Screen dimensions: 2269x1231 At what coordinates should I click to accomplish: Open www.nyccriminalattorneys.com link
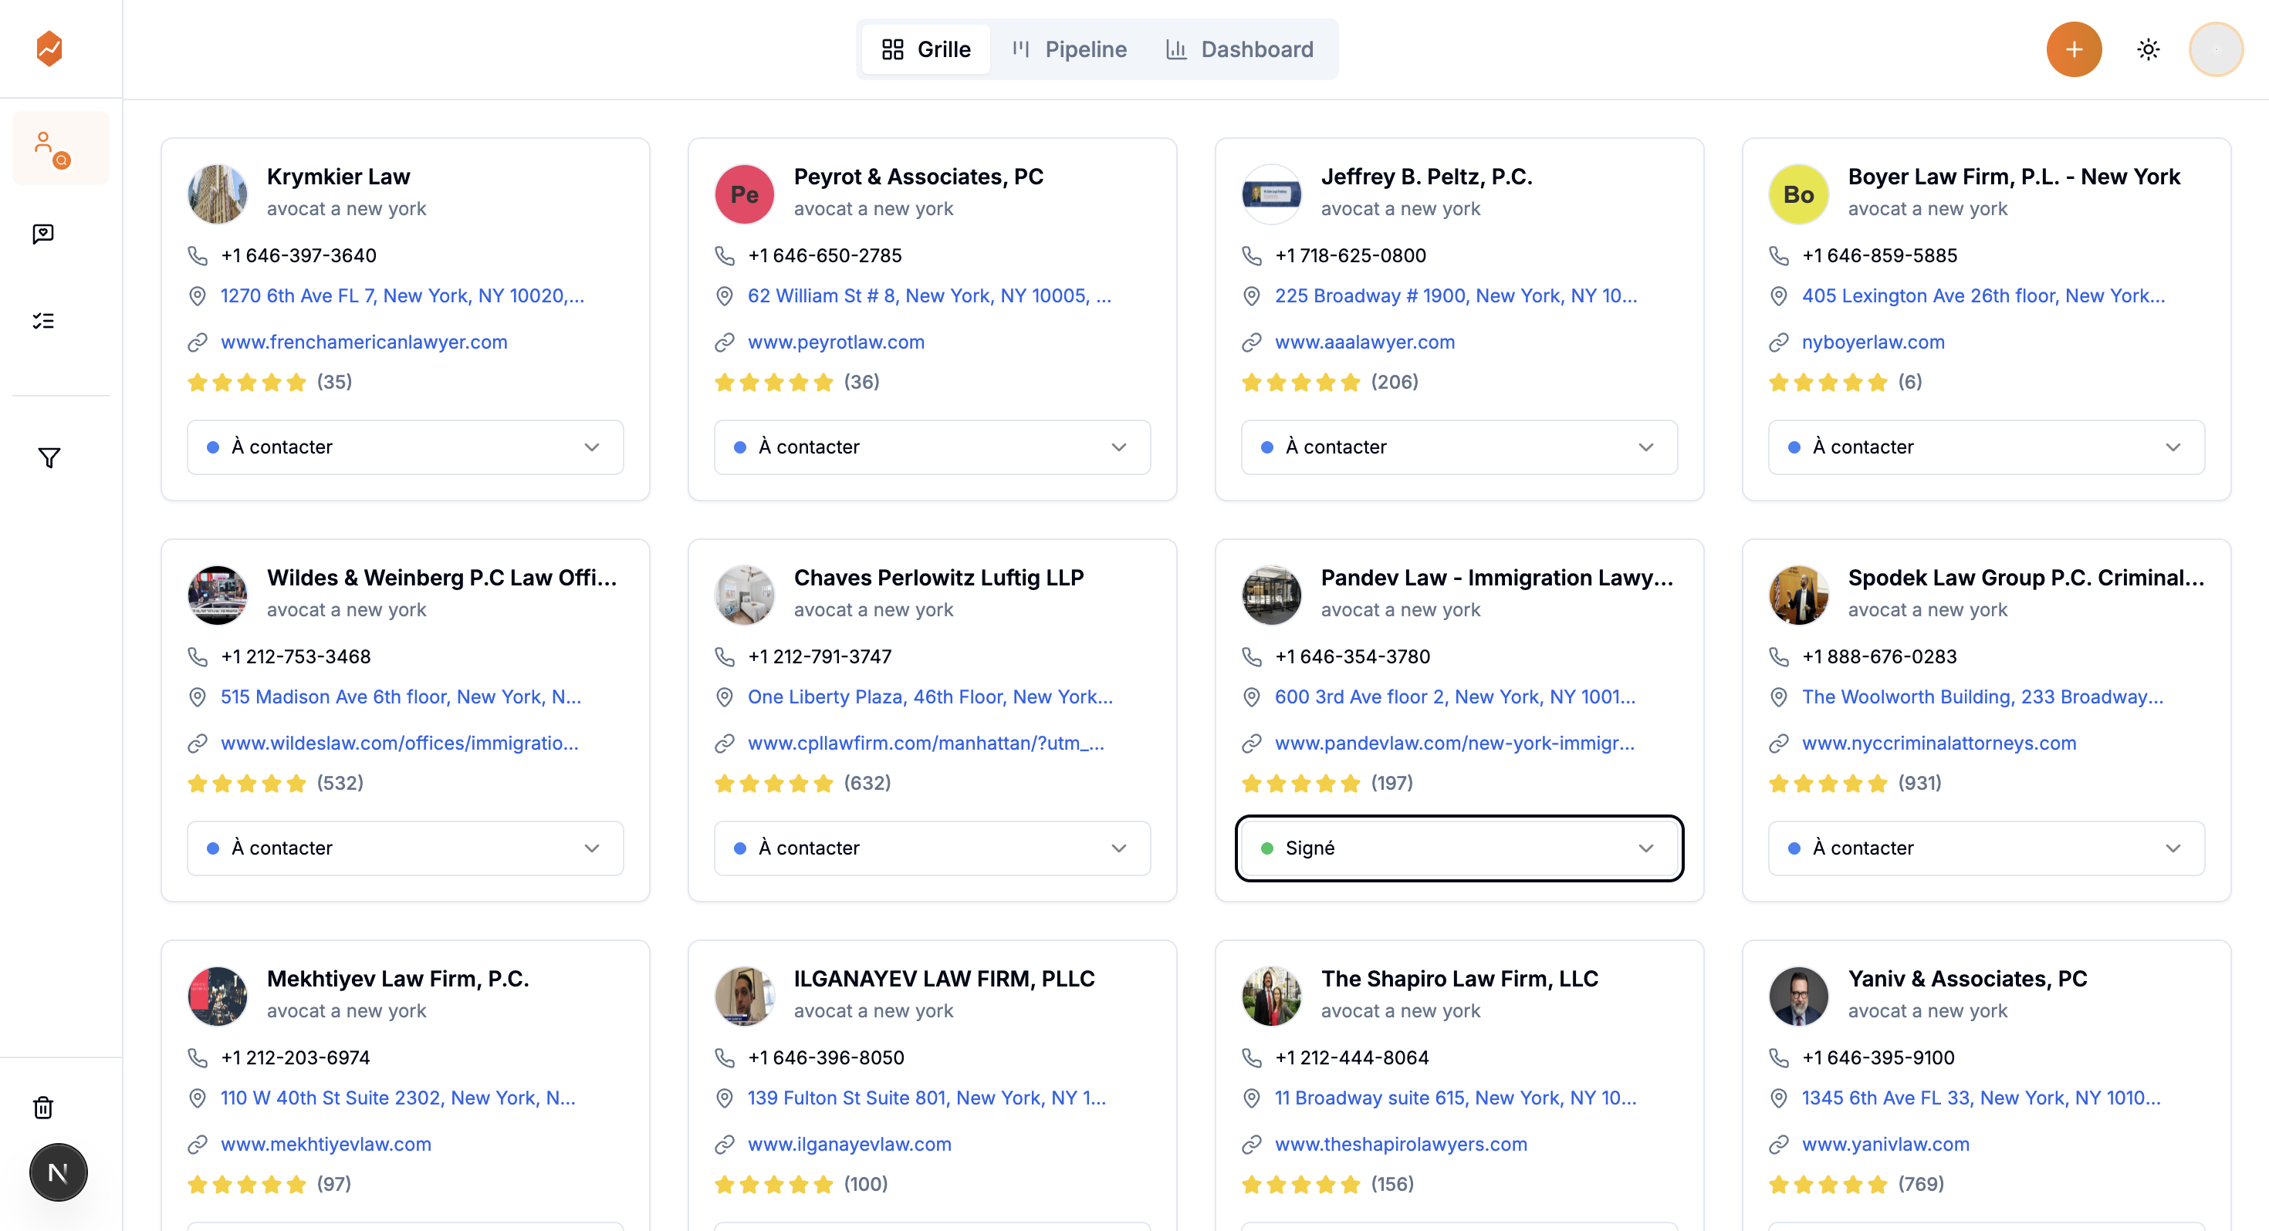click(x=1939, y=744)
